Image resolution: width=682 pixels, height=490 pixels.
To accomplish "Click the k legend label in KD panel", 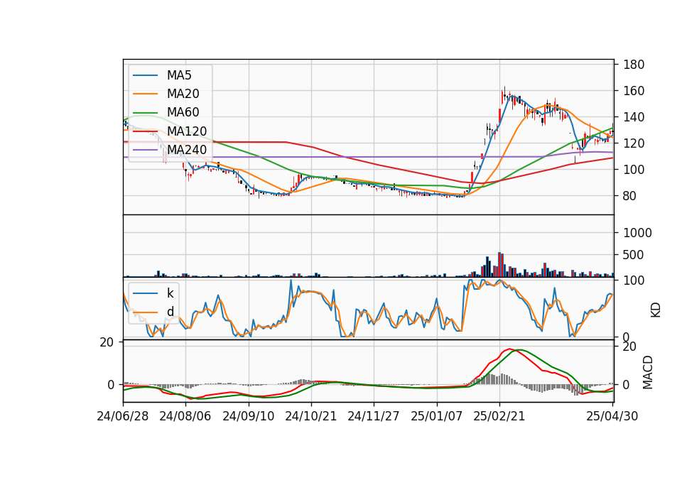I will pyautogui.click(x=170, y=293).
